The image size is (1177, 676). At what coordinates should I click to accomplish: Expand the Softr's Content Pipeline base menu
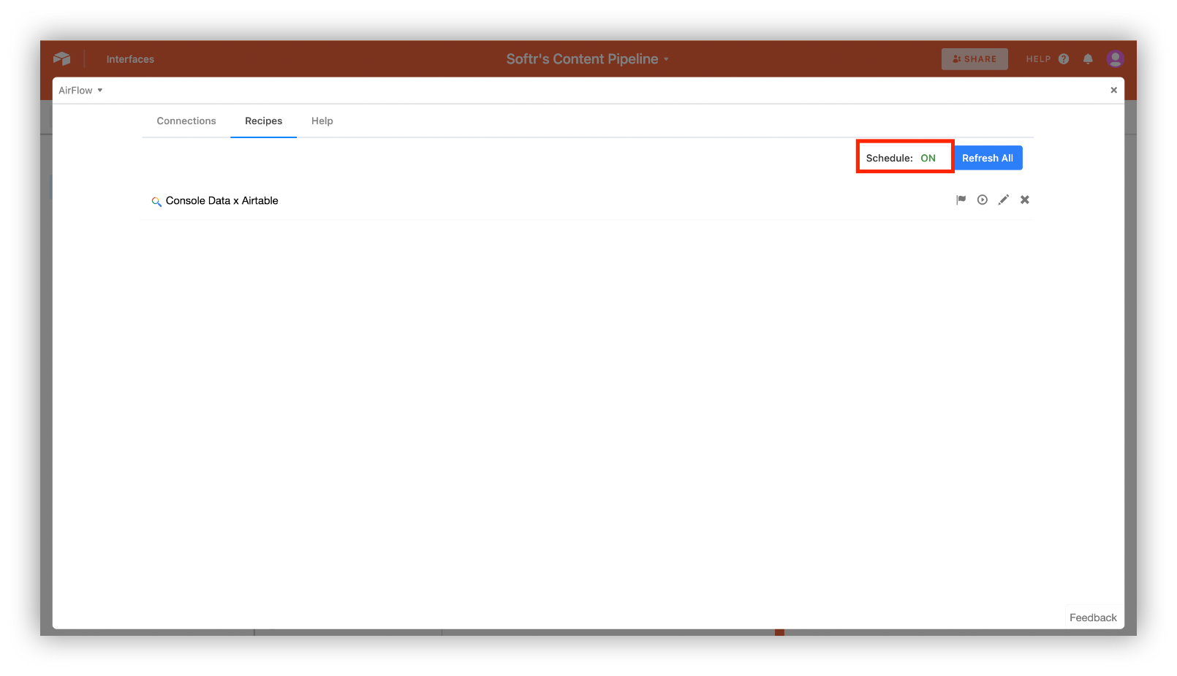(588, 59)
